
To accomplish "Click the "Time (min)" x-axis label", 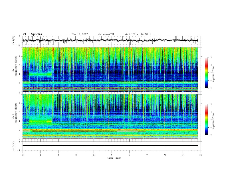I will coord(114,158).
